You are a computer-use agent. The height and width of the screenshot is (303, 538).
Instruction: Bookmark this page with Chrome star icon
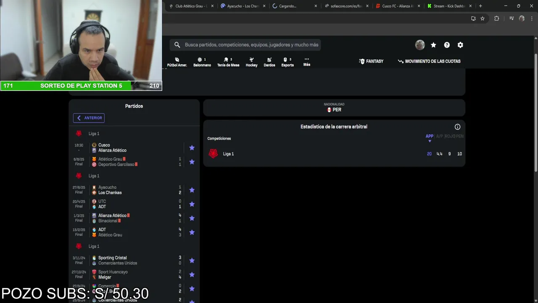tap(483, 19)
